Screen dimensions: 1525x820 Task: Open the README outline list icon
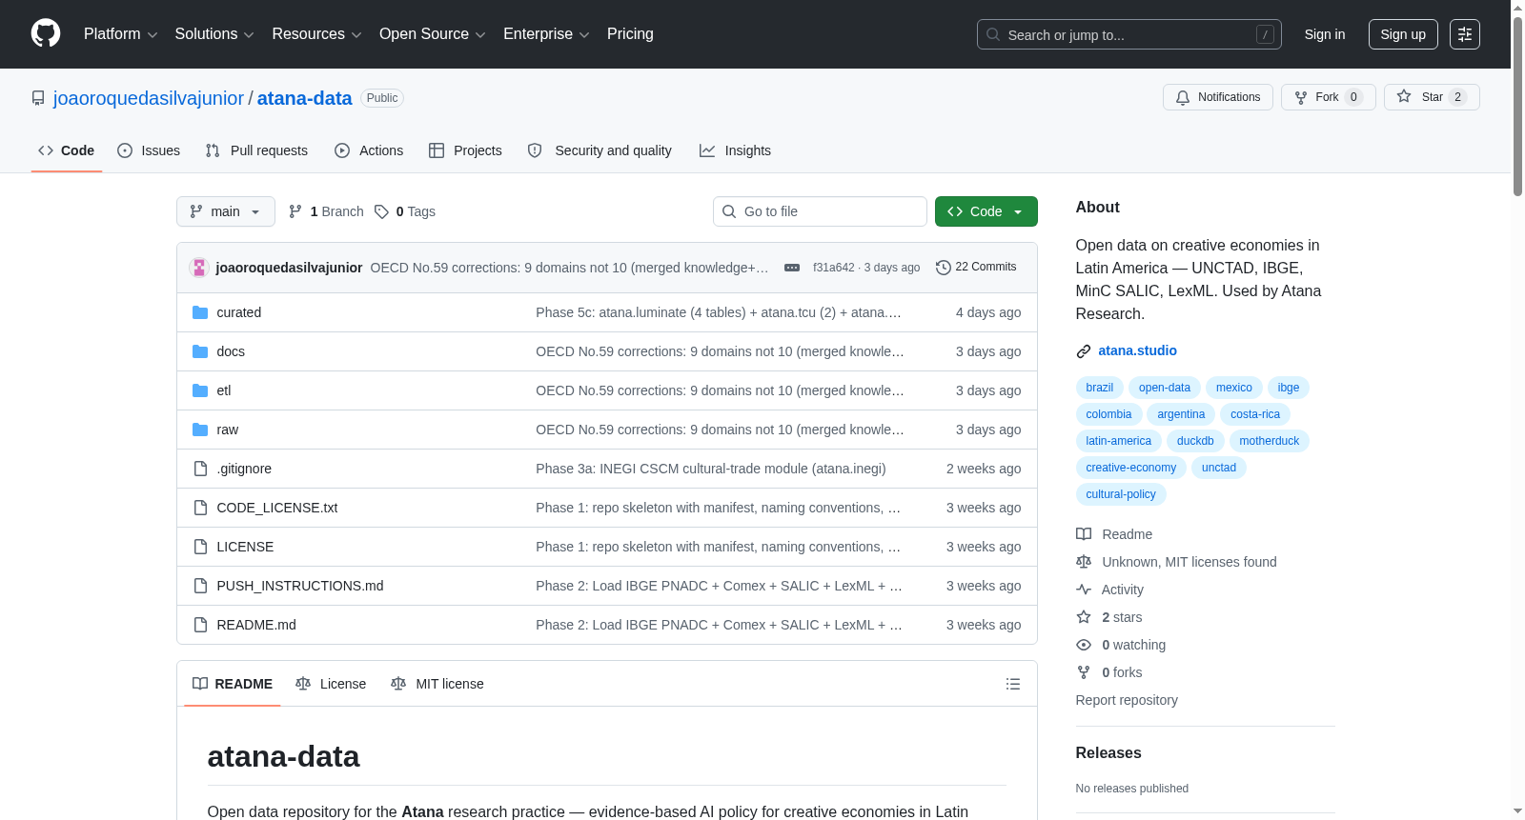[1013, 684]
